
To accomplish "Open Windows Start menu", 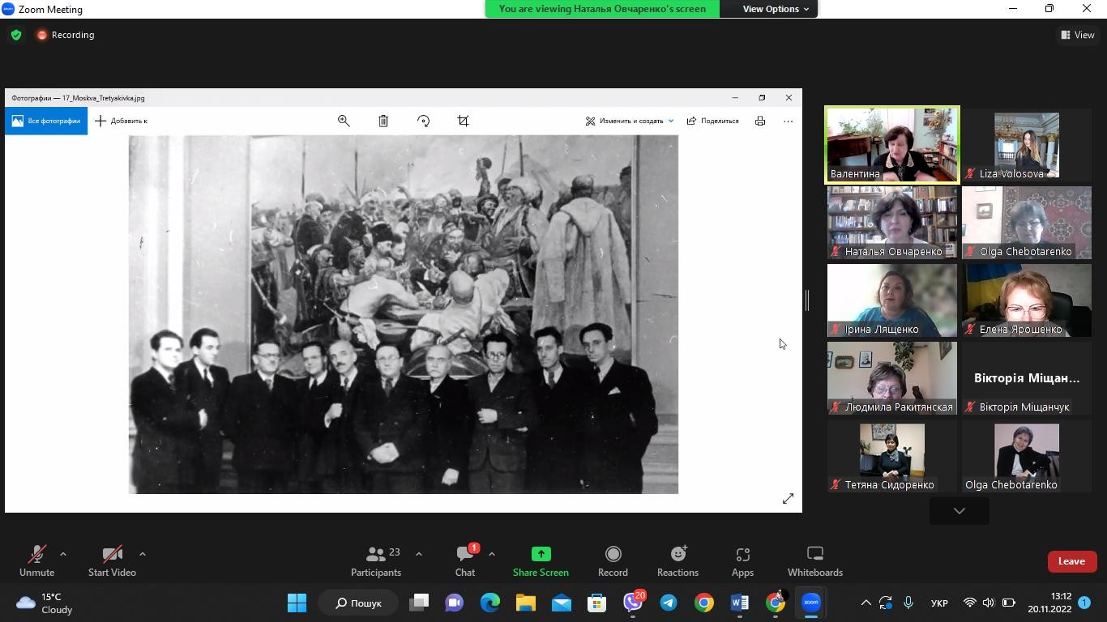I will tap(297, 603).
